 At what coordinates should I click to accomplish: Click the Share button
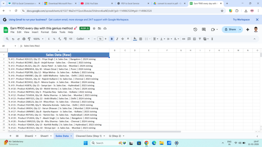pos(230,29)
